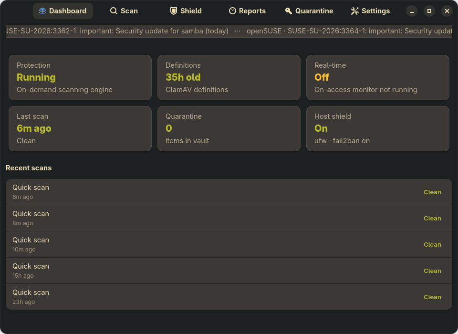Select the Quick scan 8m ago row
458x334 pixels.
click(x=229, y=218)
